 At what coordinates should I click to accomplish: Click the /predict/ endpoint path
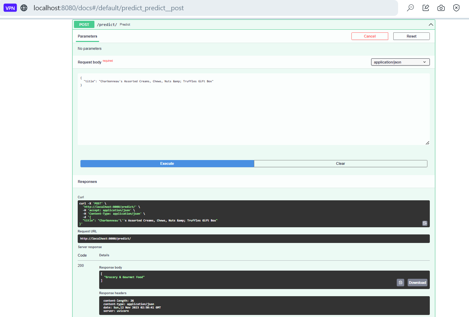pyautogui.click(x=107, y=25)
